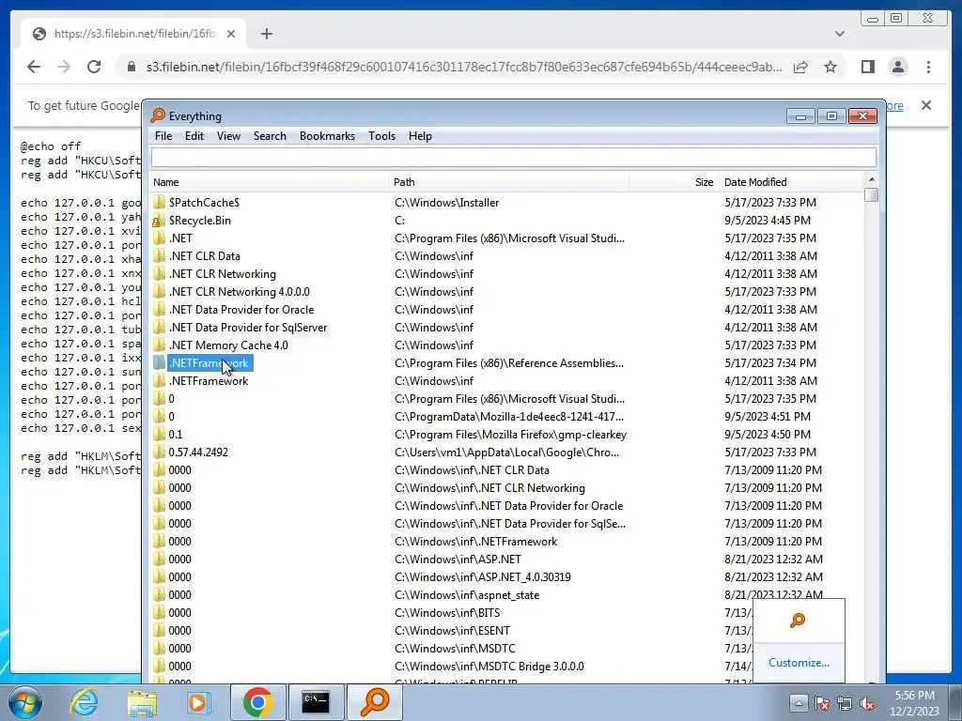Open the network tray icon
Viewport: 962px width, 721px height.
845,703
